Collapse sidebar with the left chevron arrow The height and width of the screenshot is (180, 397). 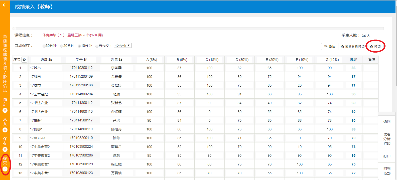pyautogui.click(x=4, y=5)
